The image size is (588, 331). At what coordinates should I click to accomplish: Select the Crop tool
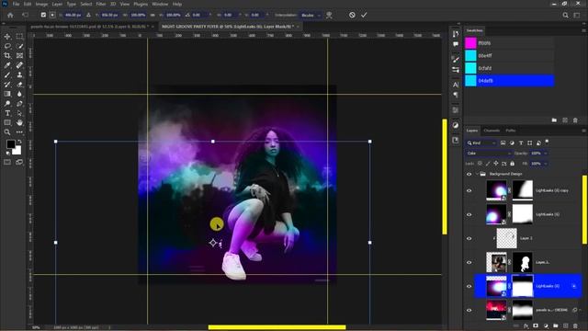(x=7, y=55)
